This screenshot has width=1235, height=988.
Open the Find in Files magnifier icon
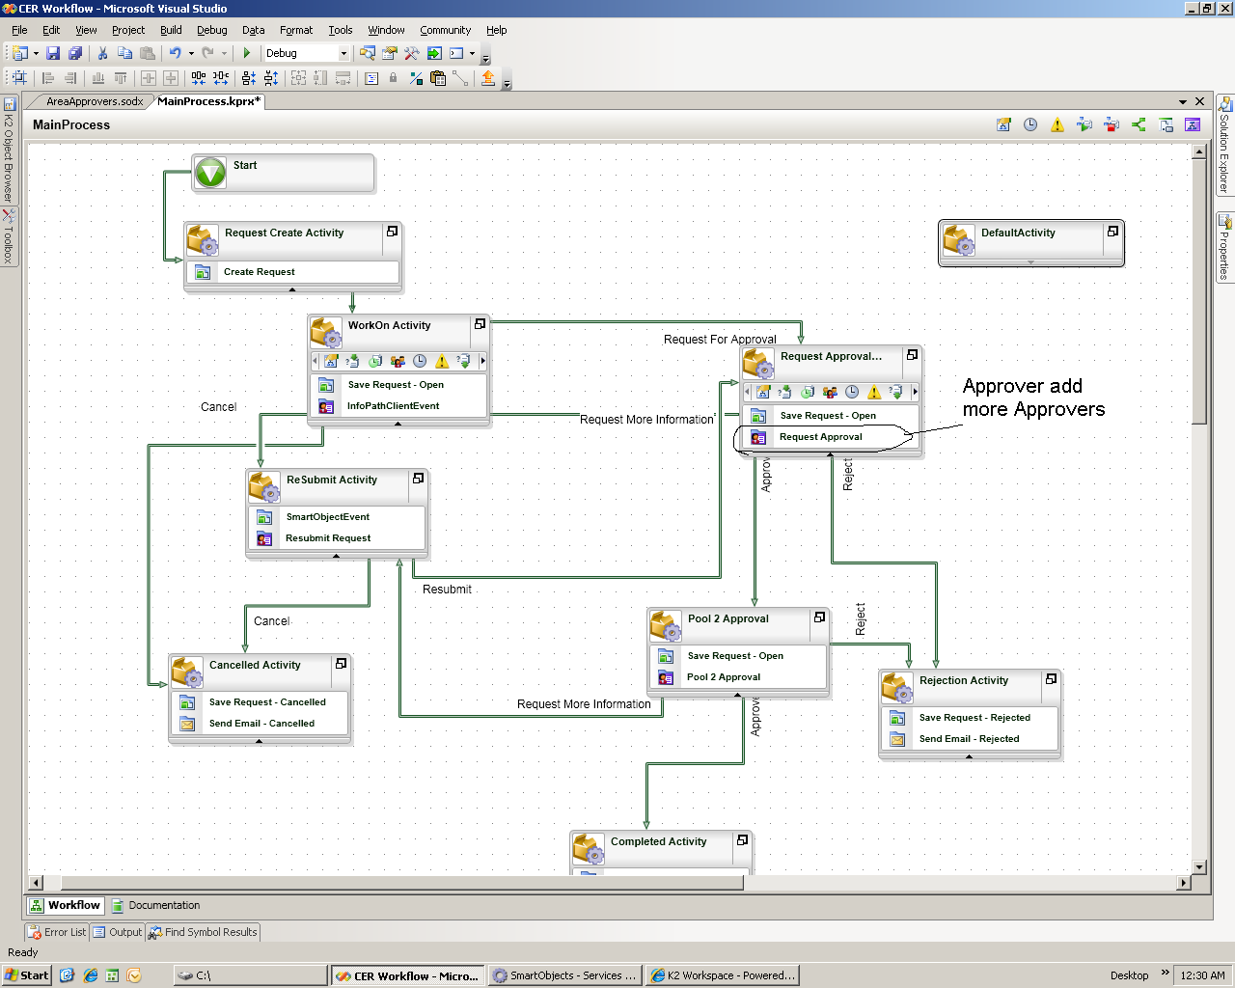pos(368,53)
